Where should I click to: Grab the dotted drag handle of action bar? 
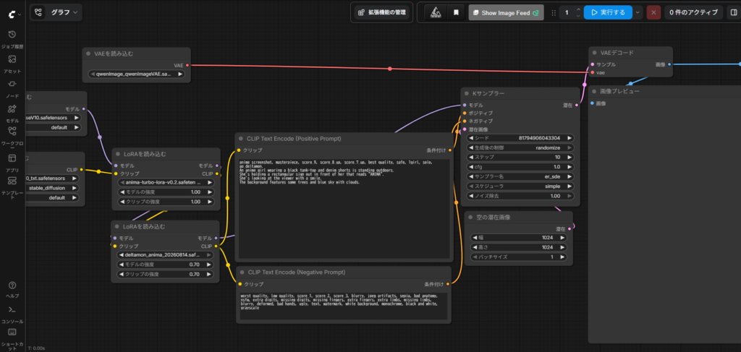tap(554, 13)
